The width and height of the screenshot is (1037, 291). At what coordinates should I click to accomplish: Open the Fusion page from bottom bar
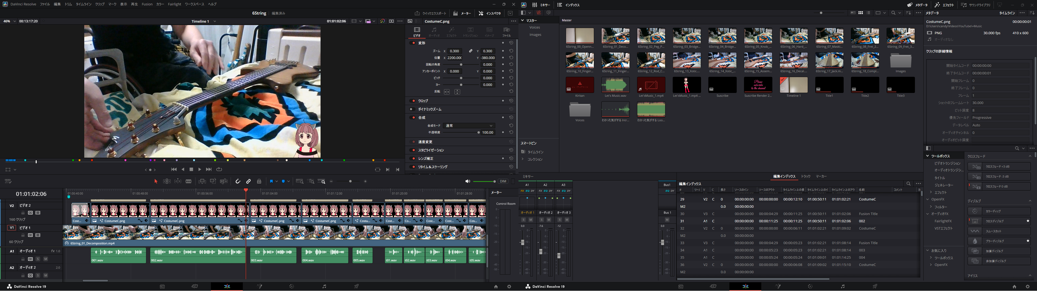[260, 287]
